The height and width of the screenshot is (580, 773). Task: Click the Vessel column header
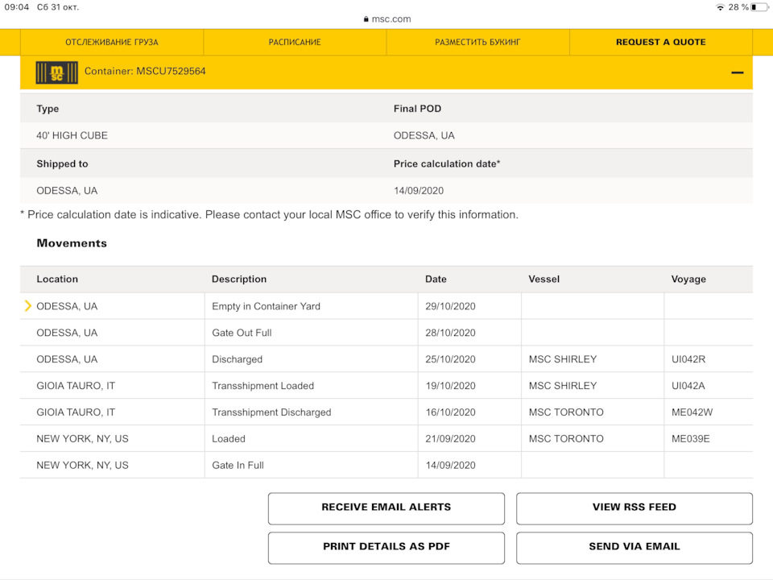click(544, 280)
